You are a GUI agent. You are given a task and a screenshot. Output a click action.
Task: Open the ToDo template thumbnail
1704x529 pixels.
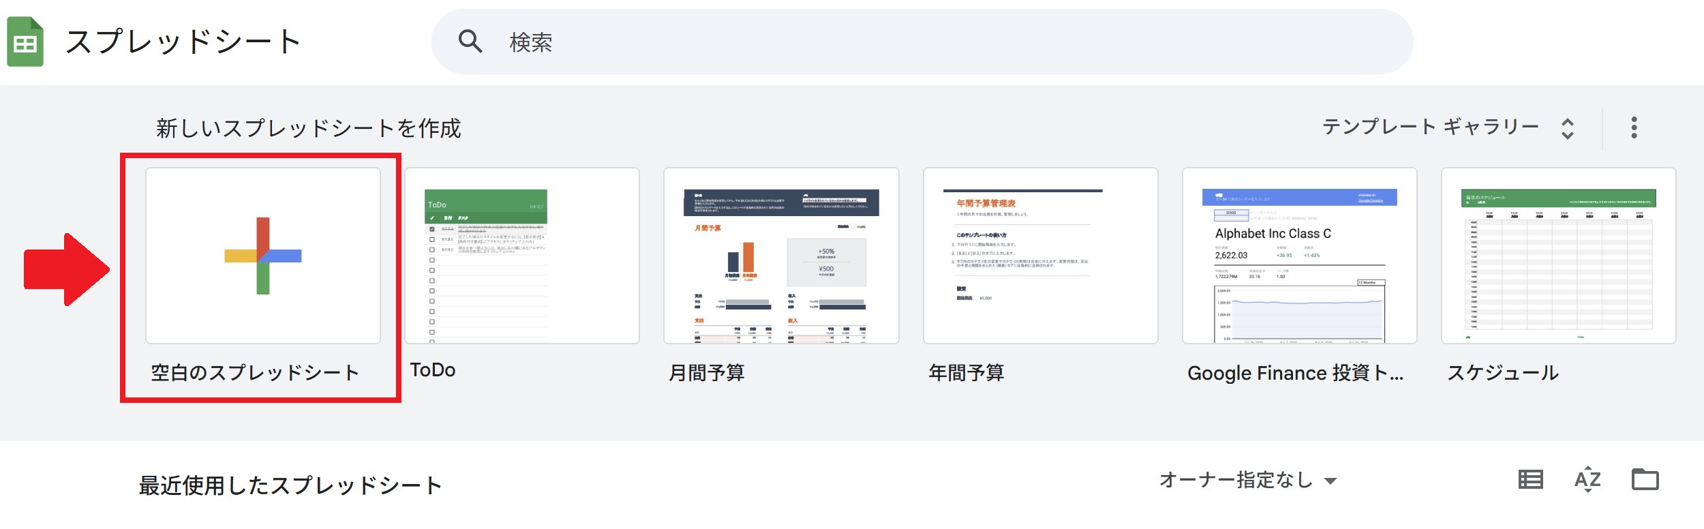click(522, 256)
